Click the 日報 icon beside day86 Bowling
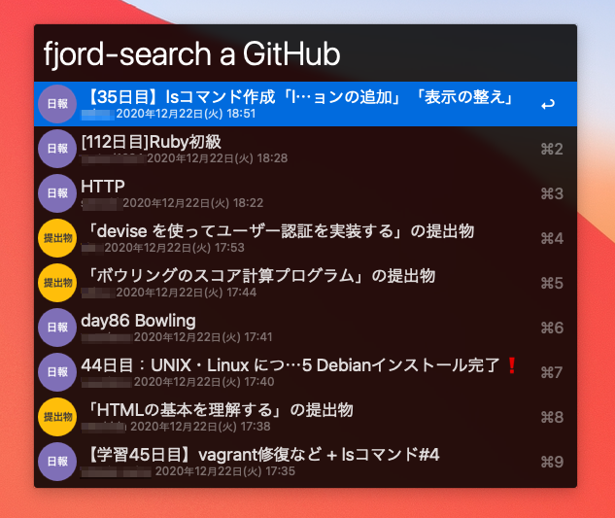The image size is (615, 518). tap(57, 328)
